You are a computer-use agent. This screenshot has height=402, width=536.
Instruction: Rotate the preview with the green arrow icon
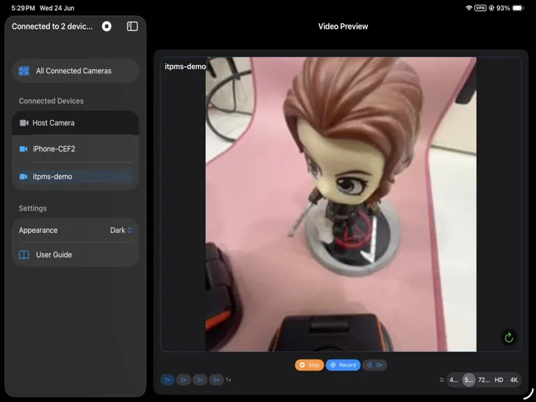coord(509,338)
